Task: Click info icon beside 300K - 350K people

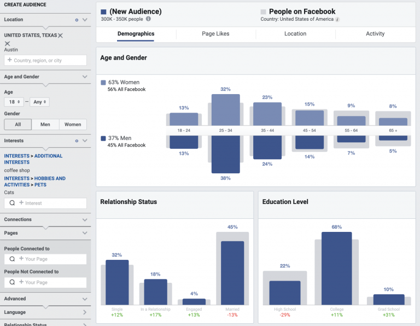Action: [x=149, y=19]
